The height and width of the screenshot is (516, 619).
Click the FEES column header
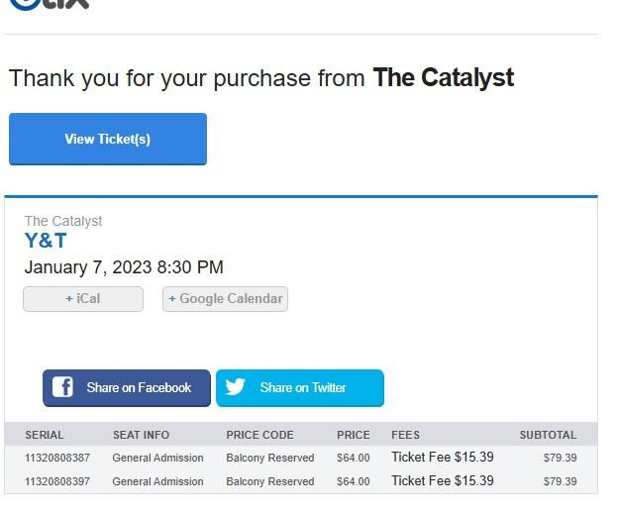click(x=405, y=435)
